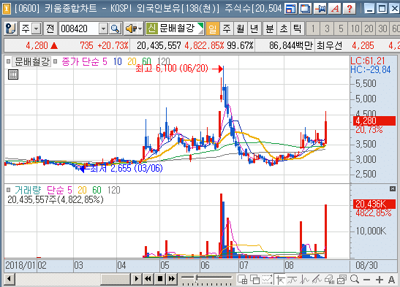Screen dimensions: 400x287
Task: Click interval button 1
Action: pyautogui.click(x=313, y=28)
